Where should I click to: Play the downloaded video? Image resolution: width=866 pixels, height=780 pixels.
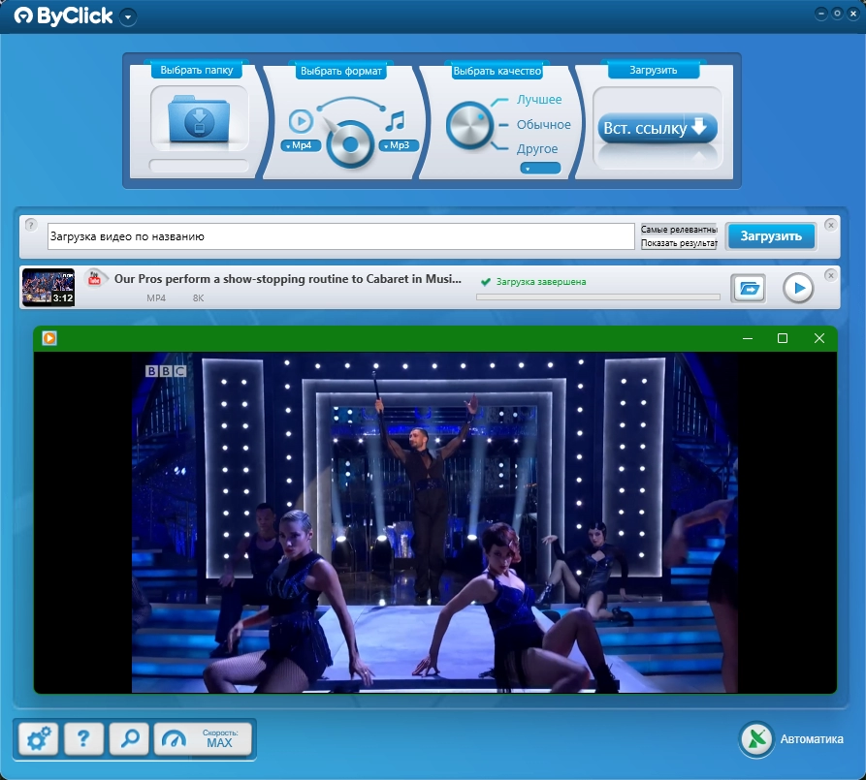click(x=797, y=288)
